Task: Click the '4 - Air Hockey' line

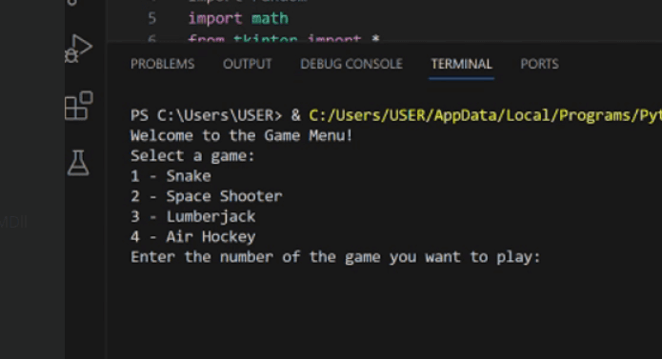Action: point(193,237)
